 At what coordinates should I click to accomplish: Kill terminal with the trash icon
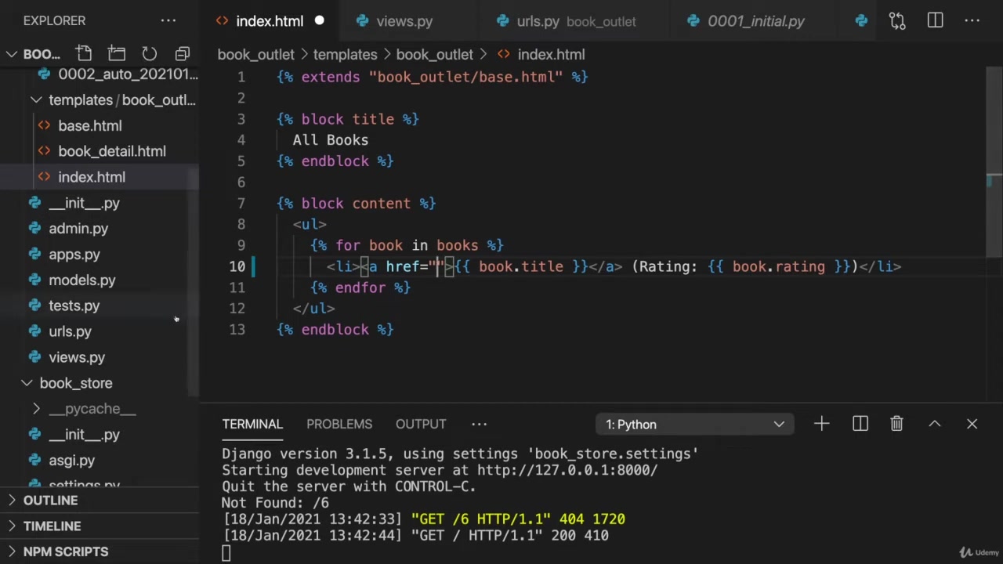[x=896, y=424]
